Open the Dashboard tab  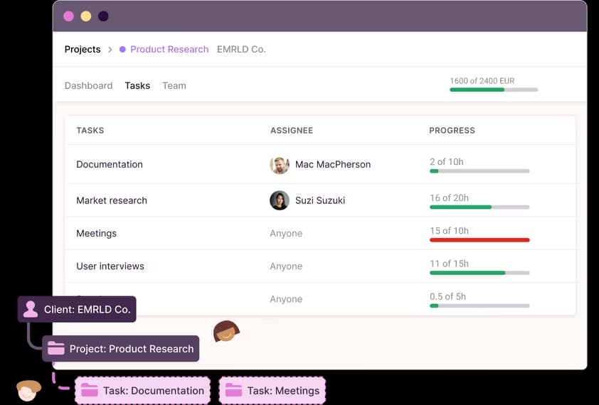(88, 86)
